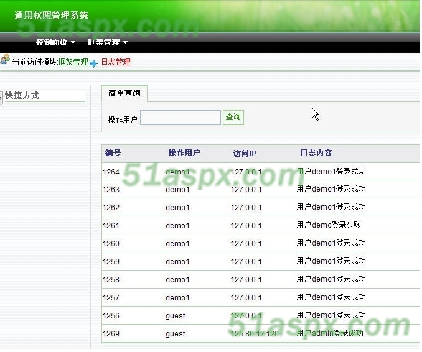Click the red 日志管理 breadcrumb item
422x352 pixels.
[116, 62]
